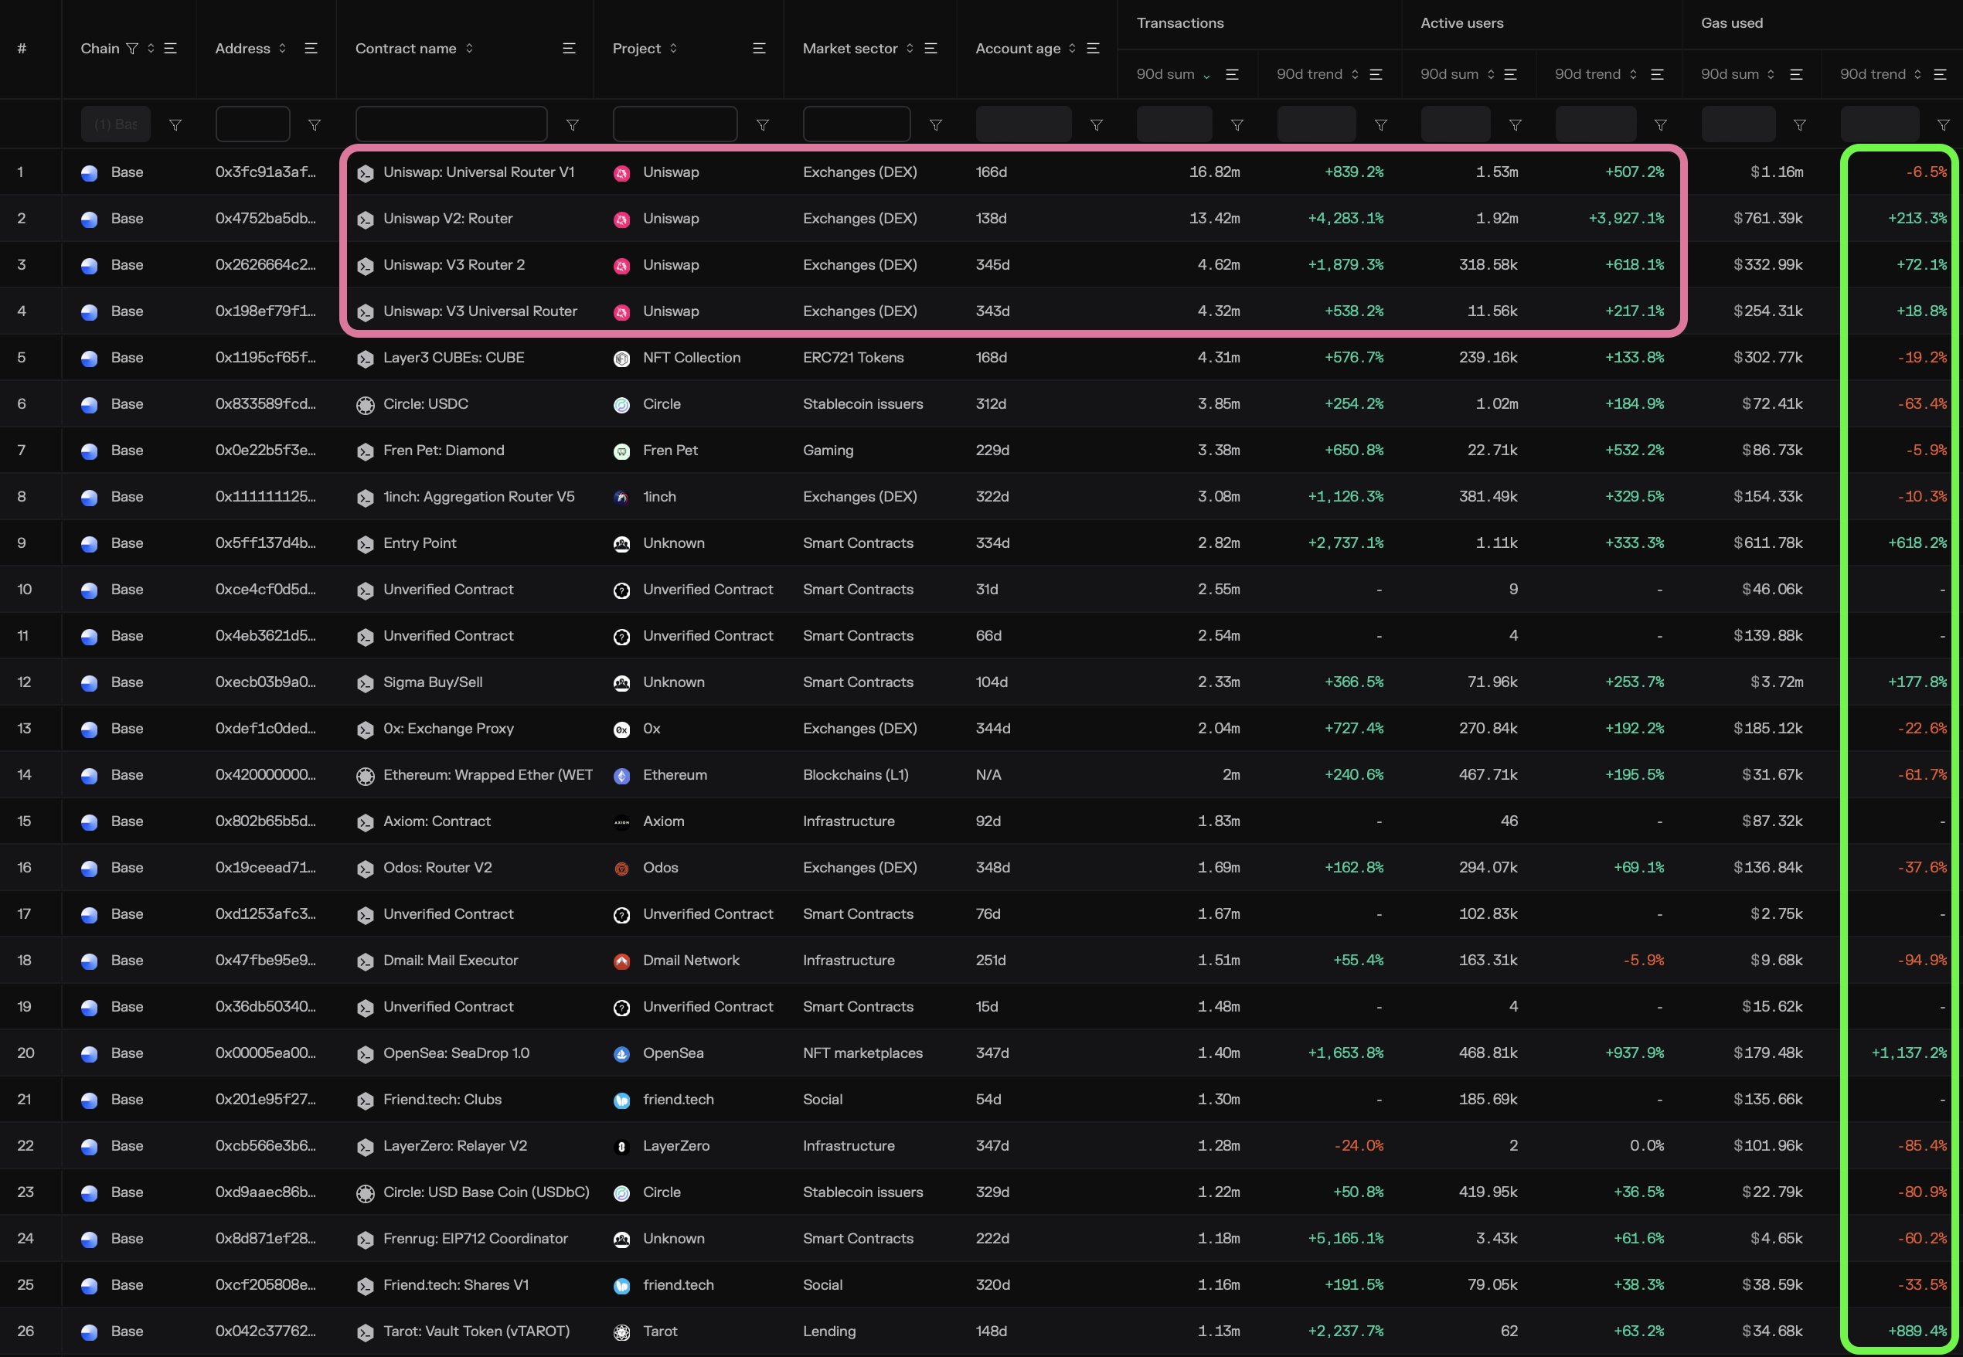This screenshot has height=1357, width=1963.
Task: Click Friend.tech: Clubs contract name
Action: (x=442, y=1100)
